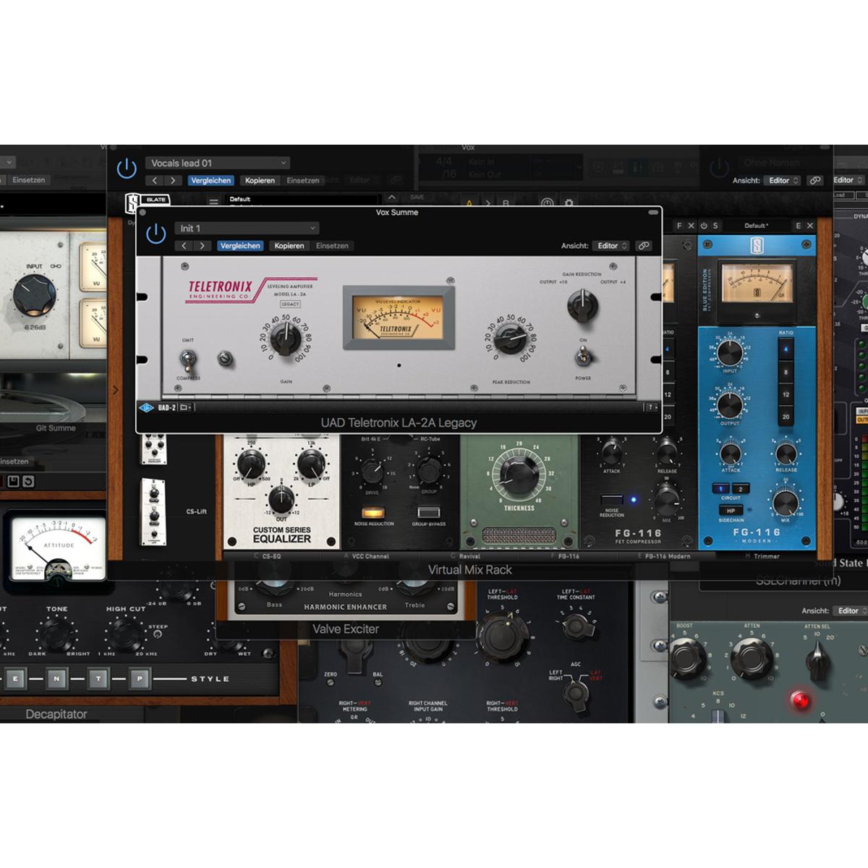Select ratio 12 on FG-116 Modern
This screenshot has height=868, width=868.
786,395
